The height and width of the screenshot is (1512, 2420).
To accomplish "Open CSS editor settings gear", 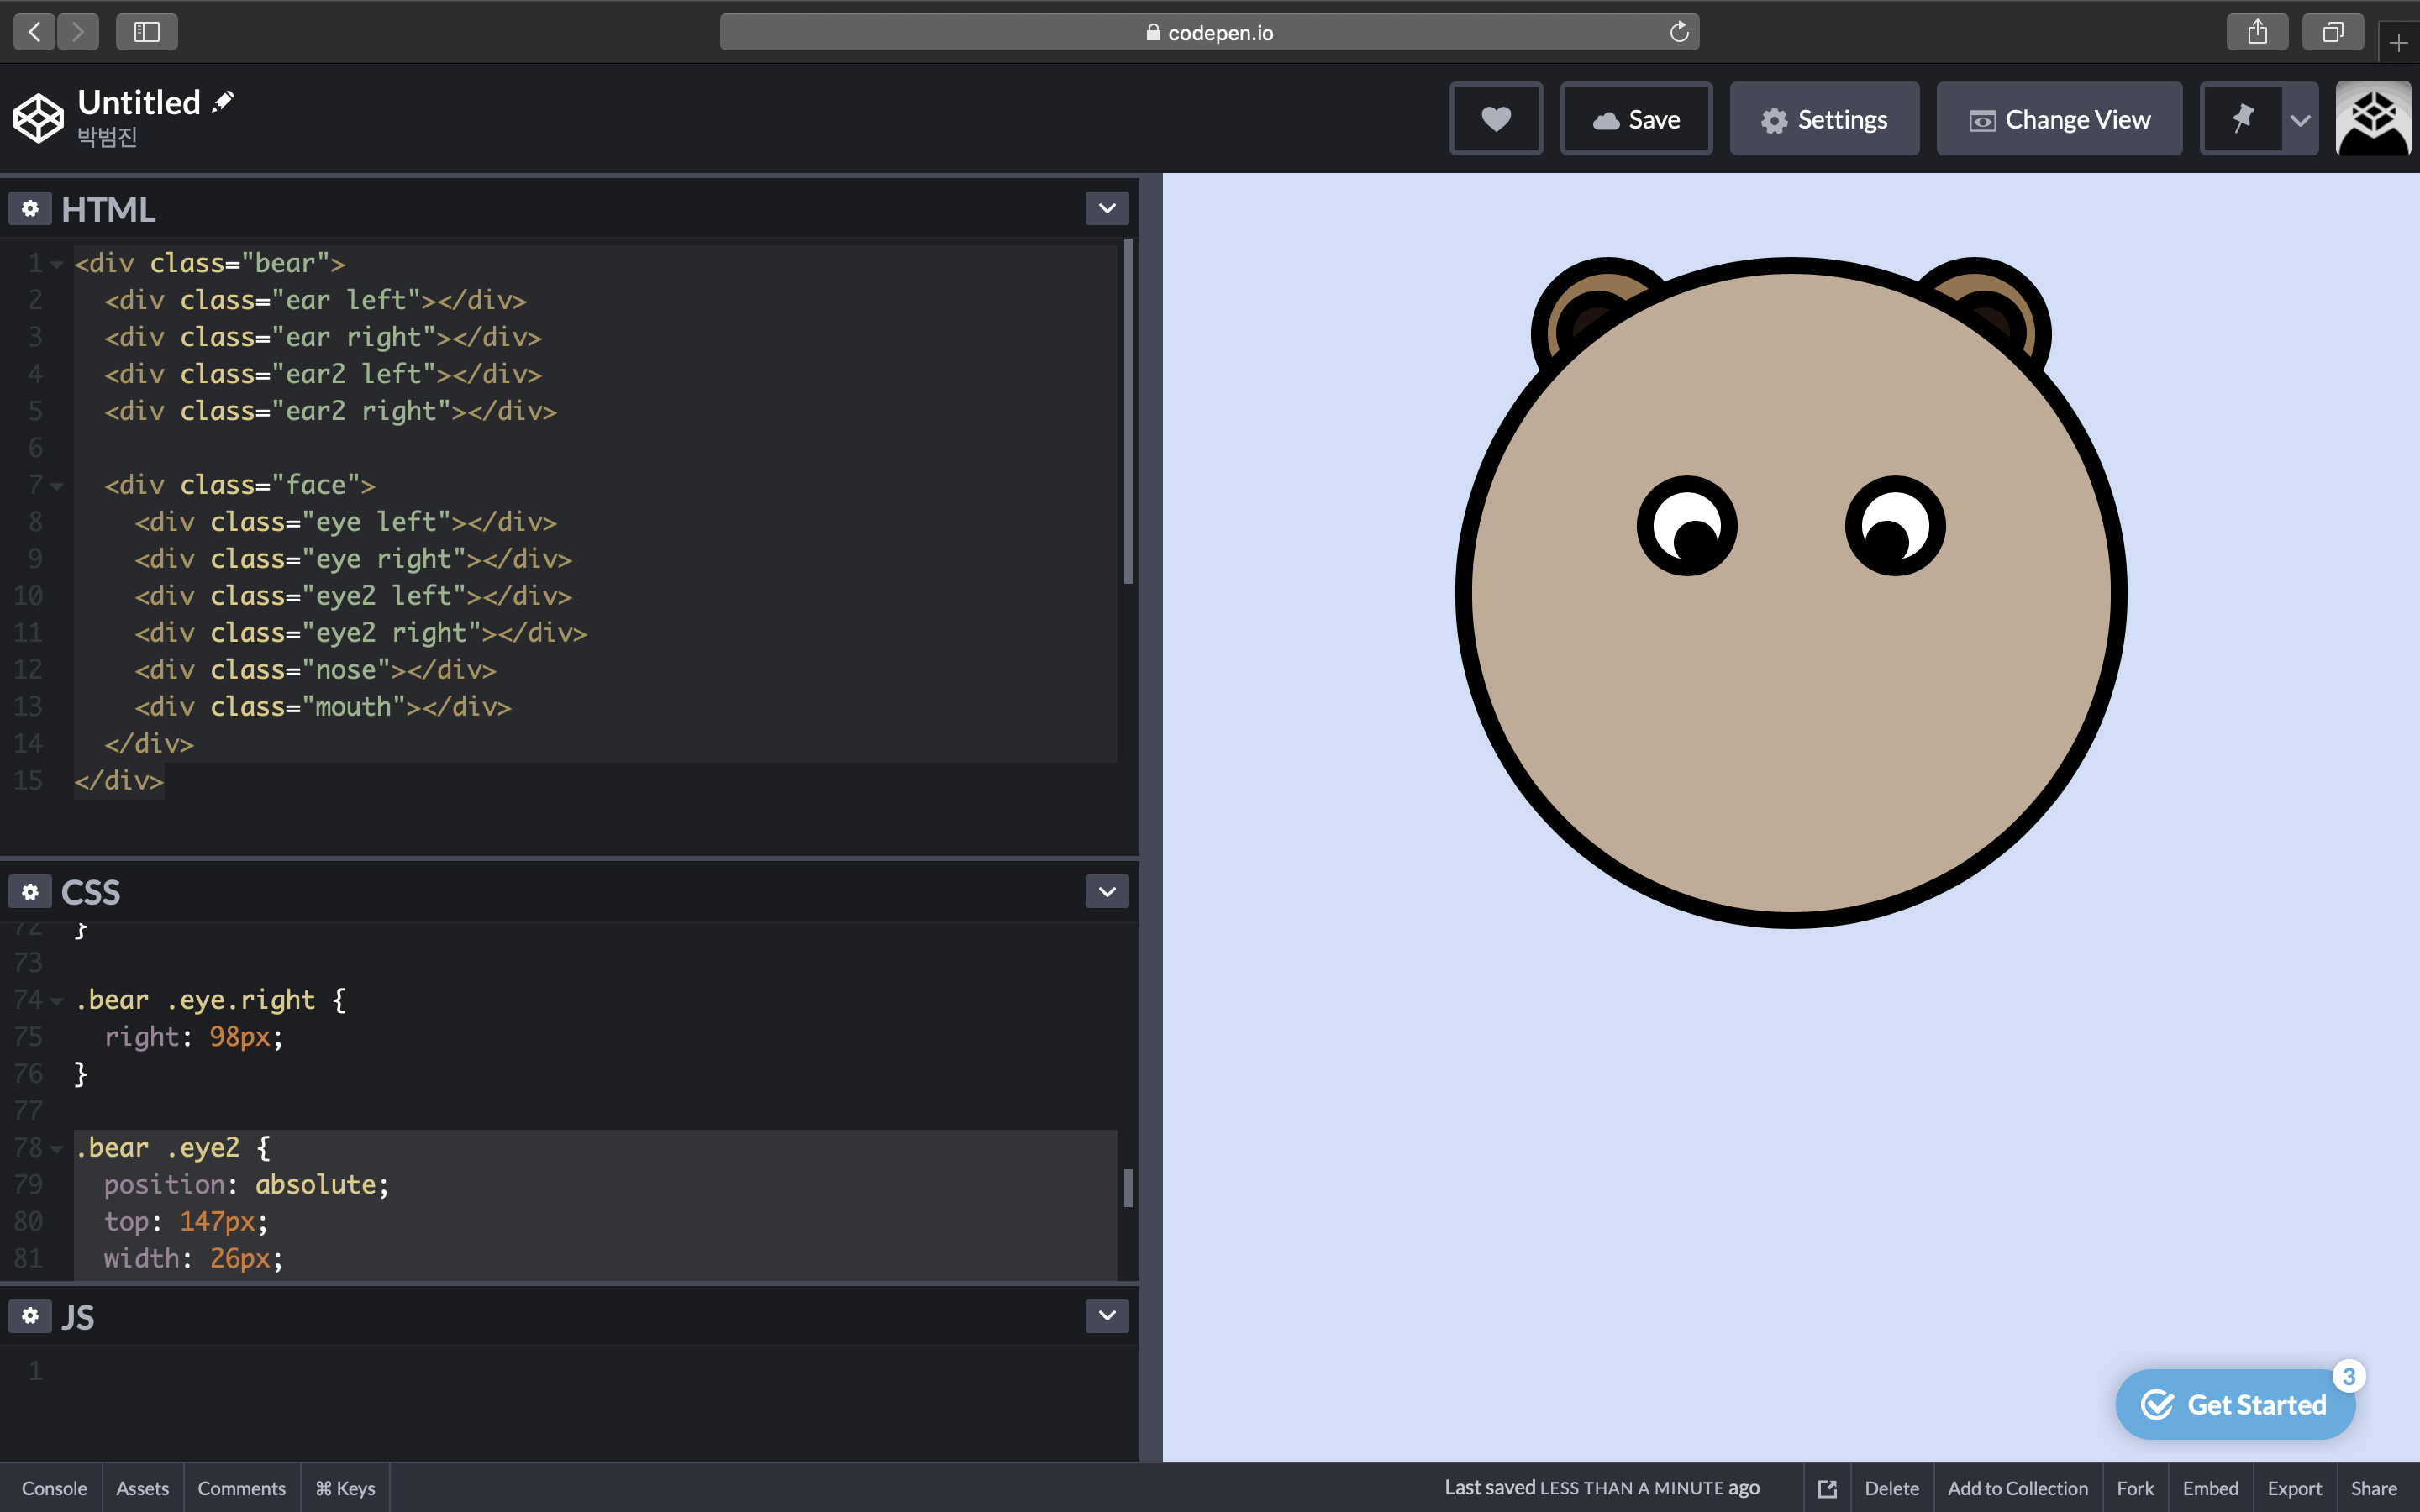I will click(30, 891).
